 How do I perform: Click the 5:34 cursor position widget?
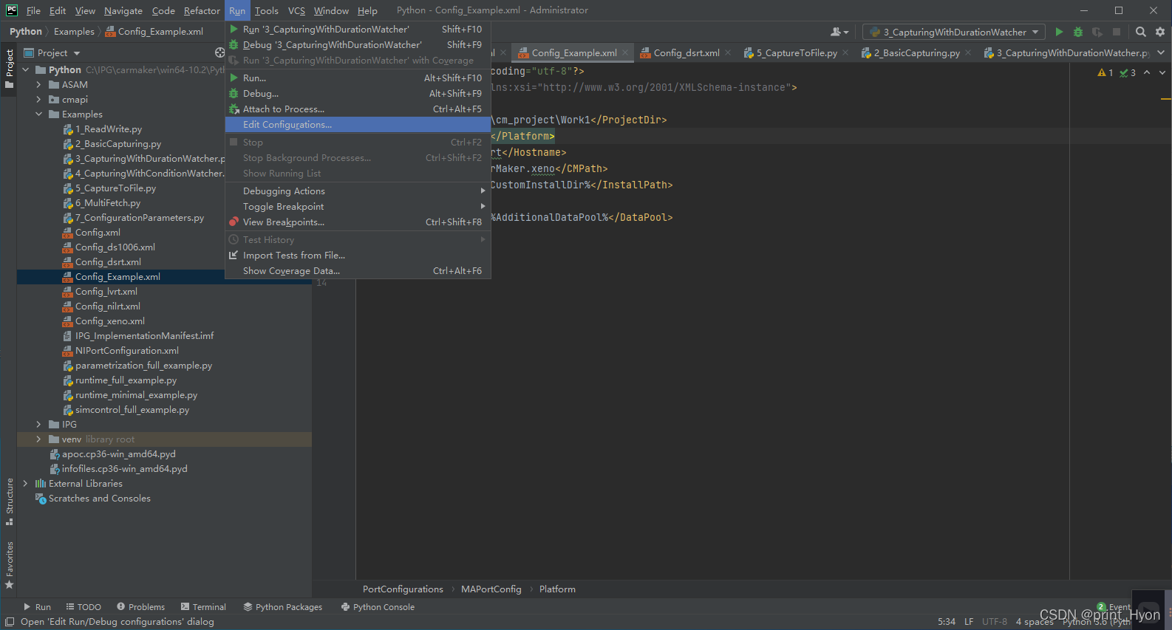[x=946, y=622]
